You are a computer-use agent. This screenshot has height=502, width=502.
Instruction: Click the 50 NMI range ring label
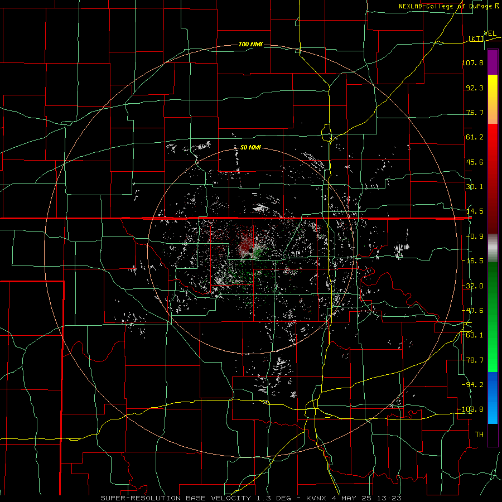(x=250, y=148)
